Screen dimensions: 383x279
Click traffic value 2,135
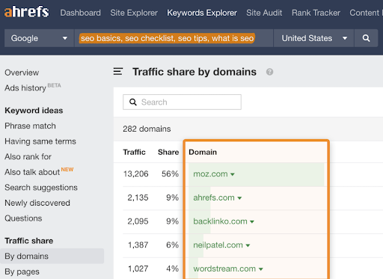(138, 197)
